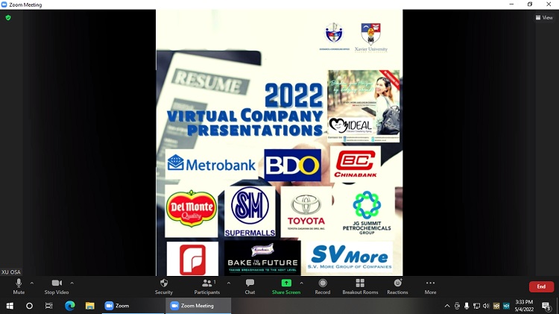The image size is (559, 314).
Task: Open File Explorer from the taskbar
Action: pyautogui.click(x=90, y=306)
